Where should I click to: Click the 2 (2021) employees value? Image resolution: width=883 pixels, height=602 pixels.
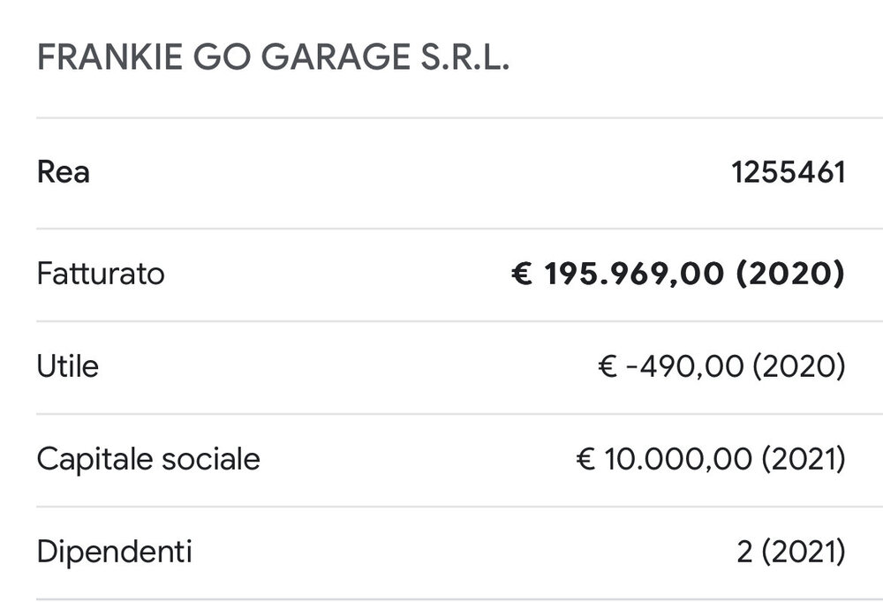[x=791, y=553]
